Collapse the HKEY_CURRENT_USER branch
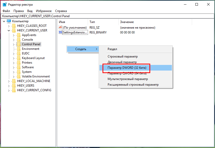Image resolution: width=215 pixels, height=148 pixels. pyautogui.click(x=9, y=30)
